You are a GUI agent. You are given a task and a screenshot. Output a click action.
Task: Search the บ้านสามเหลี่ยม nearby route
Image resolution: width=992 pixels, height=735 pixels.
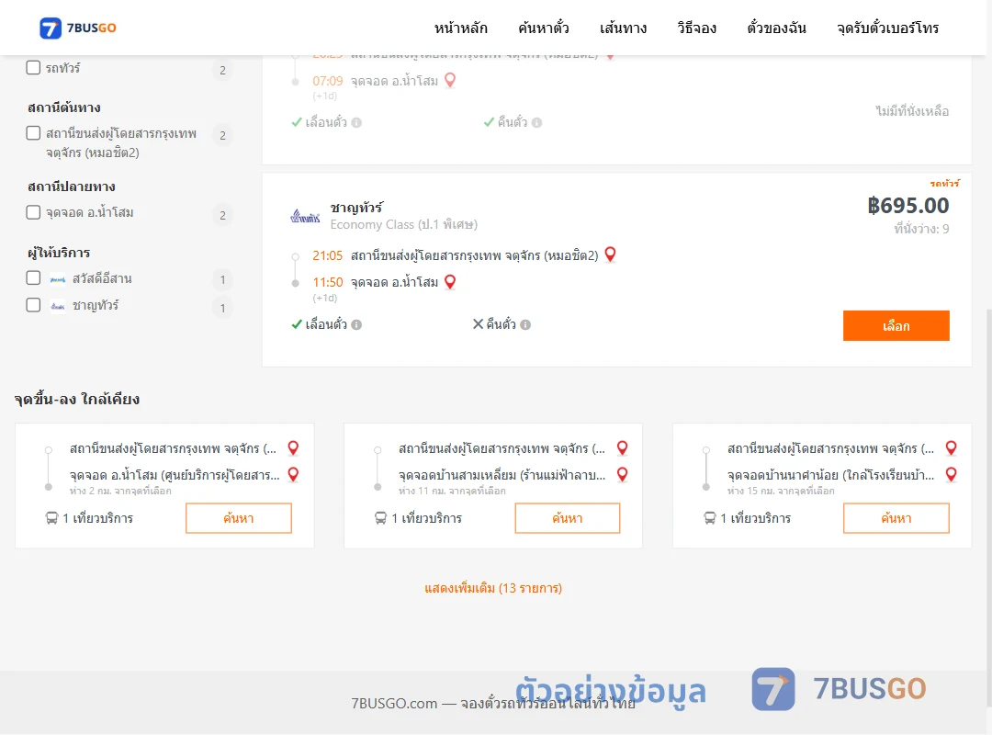[568, 518]
